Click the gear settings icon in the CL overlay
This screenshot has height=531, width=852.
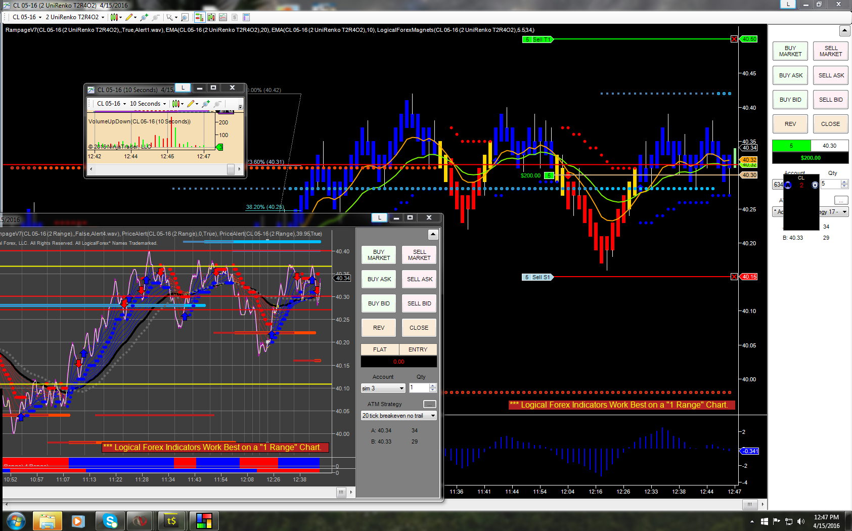pos(815,185)
